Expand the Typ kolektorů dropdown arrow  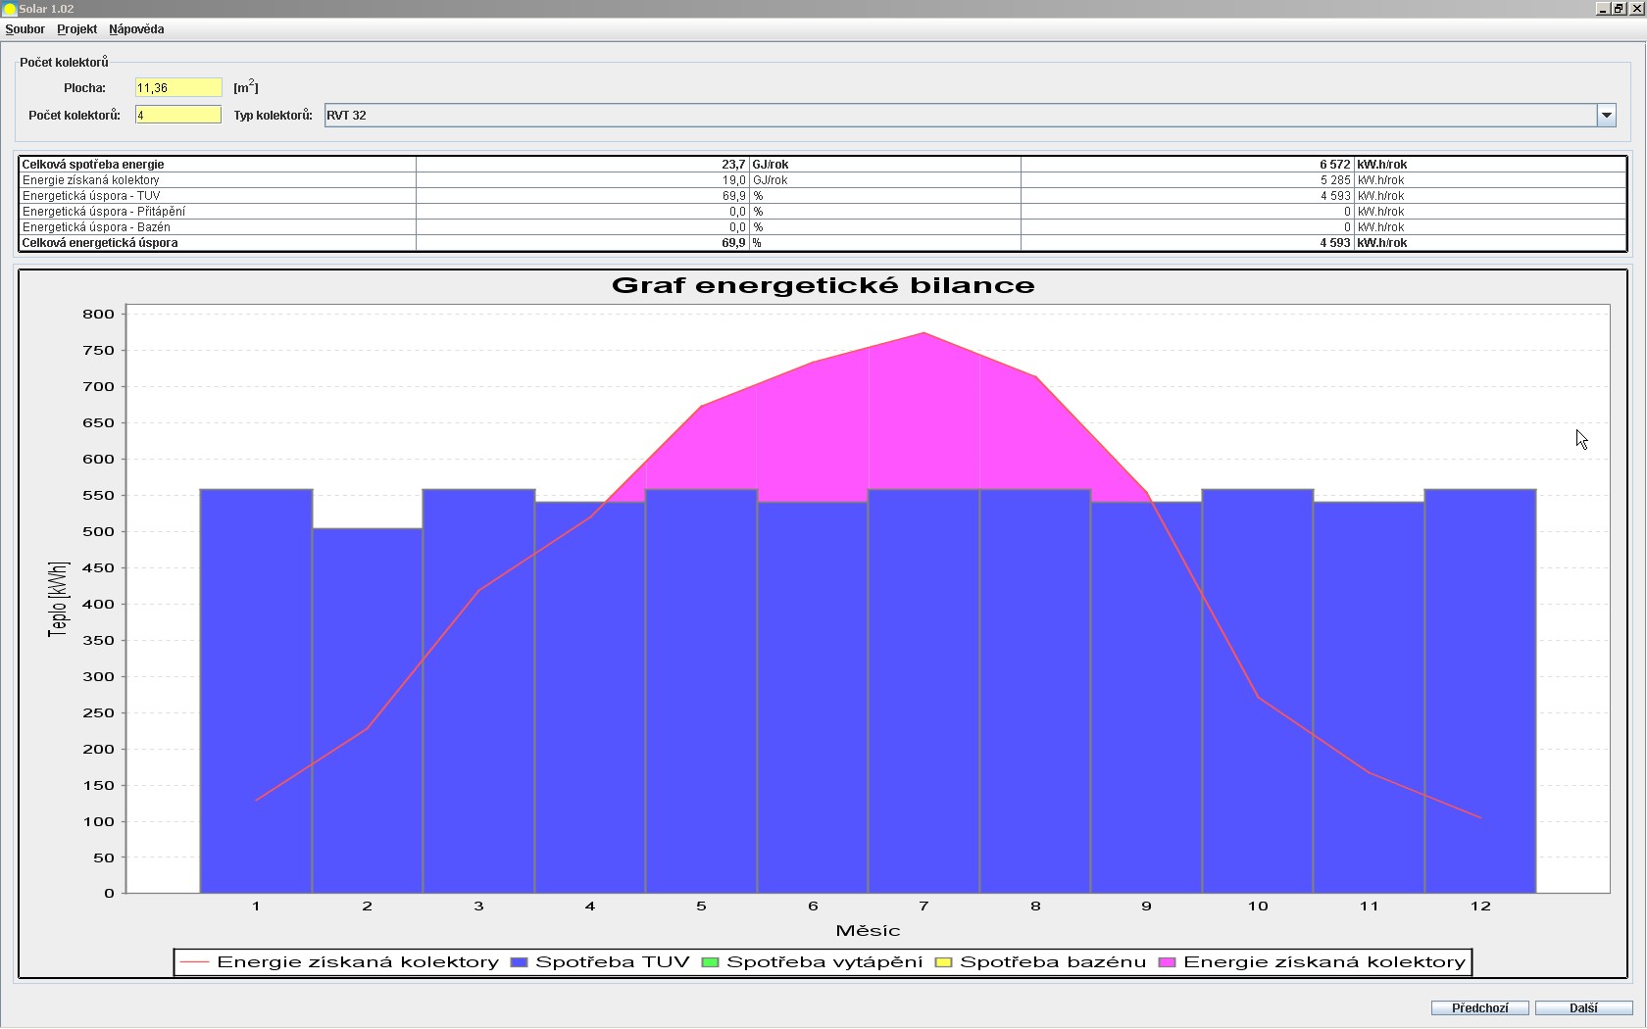[1606, 116]
